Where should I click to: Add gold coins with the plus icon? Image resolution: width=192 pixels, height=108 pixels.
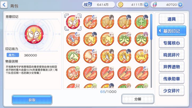click(146, 5)
